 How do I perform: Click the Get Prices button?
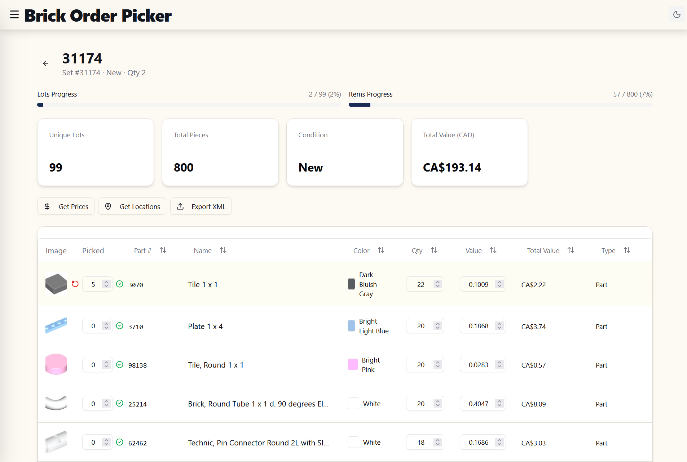66,206
